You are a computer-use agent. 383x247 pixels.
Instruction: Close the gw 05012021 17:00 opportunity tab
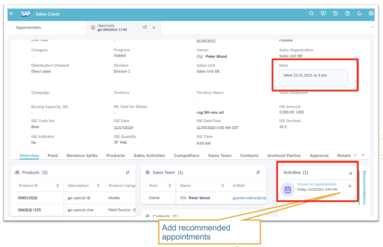tap(154, 28)
